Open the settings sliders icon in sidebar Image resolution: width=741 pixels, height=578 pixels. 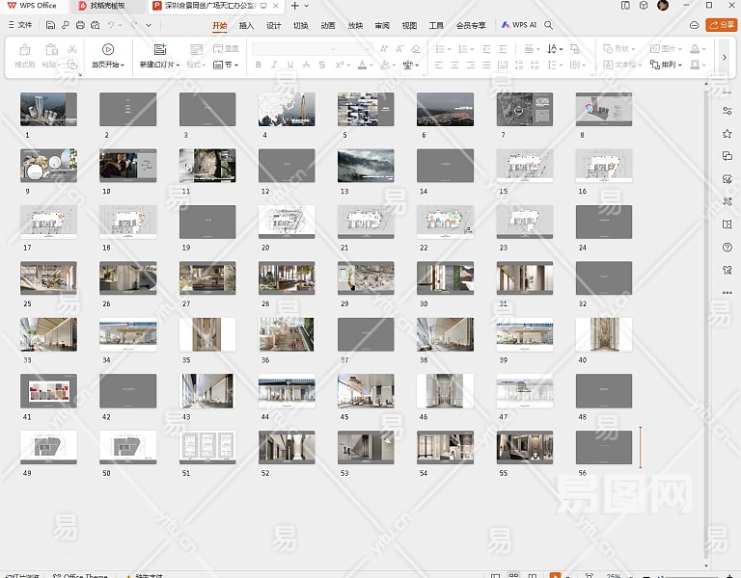click(727, 111)
